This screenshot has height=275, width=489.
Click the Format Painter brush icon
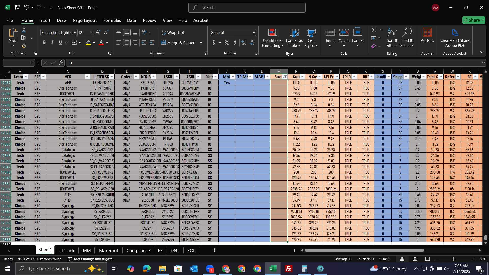coord(24,46)
